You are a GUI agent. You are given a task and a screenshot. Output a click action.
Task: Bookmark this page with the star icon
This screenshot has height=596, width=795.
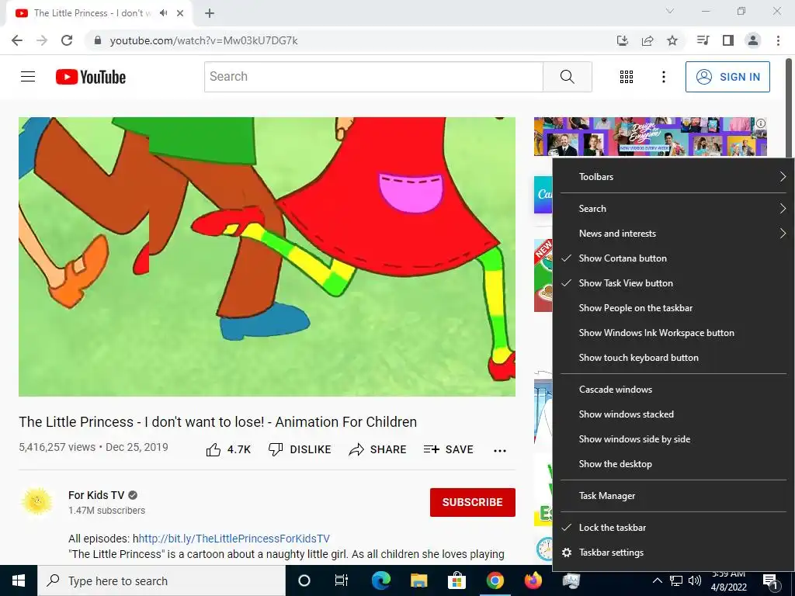672,40
